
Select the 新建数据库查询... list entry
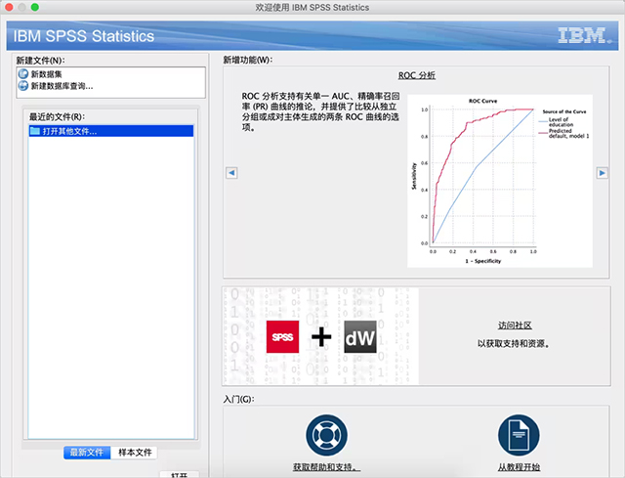(111, 86)
